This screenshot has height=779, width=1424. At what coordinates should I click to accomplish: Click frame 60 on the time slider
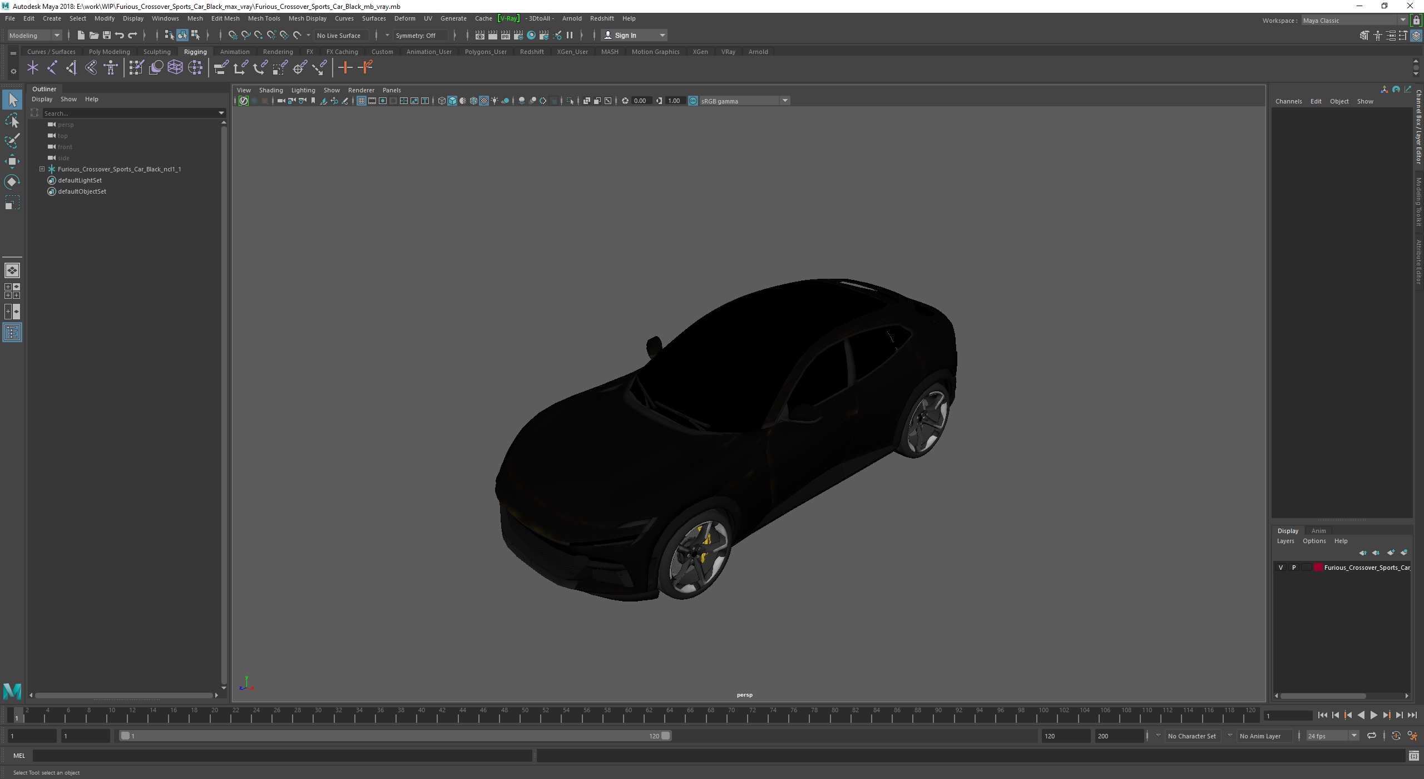coord(628,714)
